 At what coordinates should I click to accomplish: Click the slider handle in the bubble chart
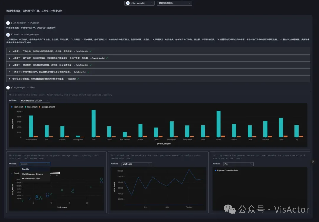coord(59,173)
